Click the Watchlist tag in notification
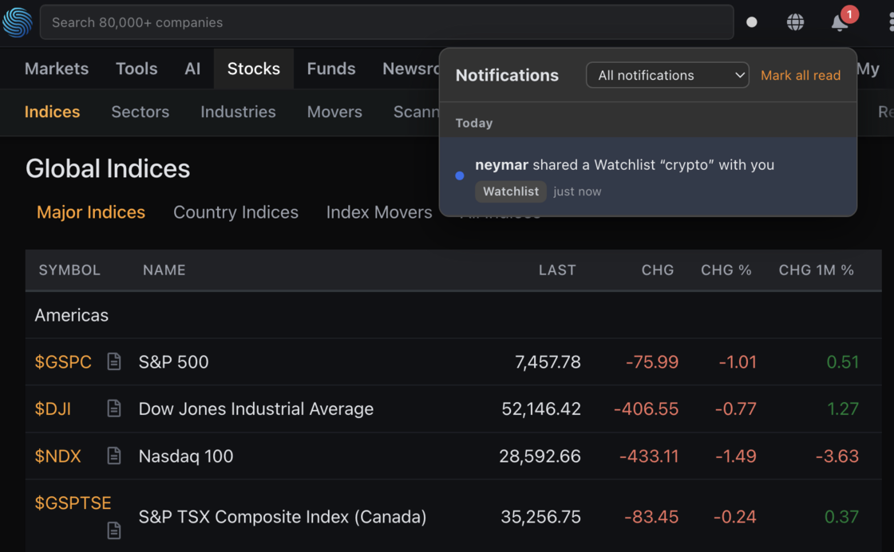 (510, 191)
